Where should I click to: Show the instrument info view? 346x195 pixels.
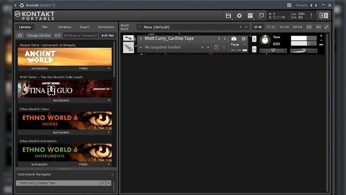coord(244,38)
